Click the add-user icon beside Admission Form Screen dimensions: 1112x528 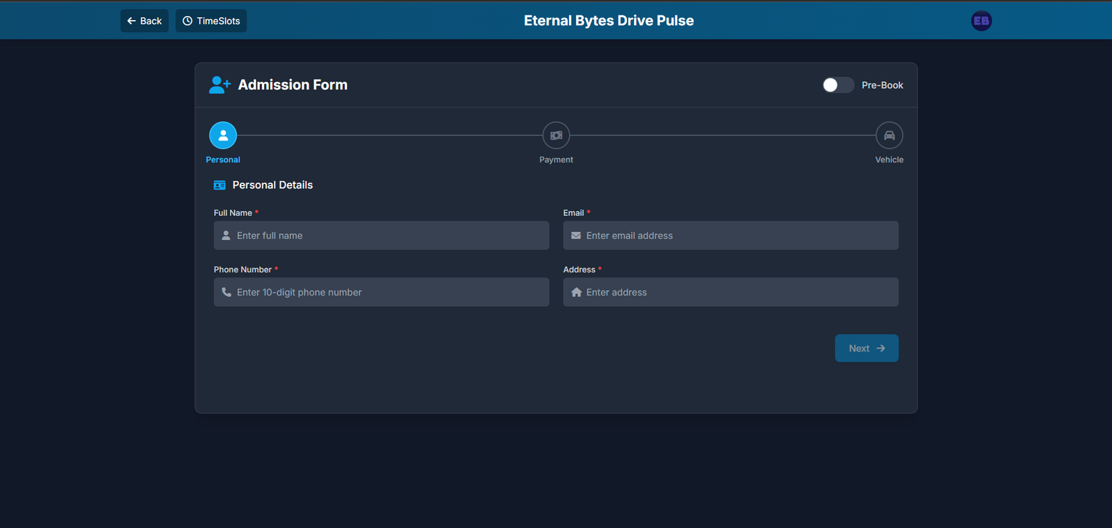tap(220, 85)
